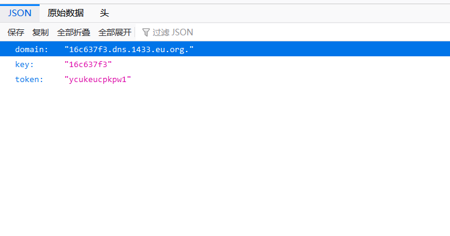450x236 pixels.
Task: Click the 保存 save button
Action: pyautogui.click(x=16, y=32)
